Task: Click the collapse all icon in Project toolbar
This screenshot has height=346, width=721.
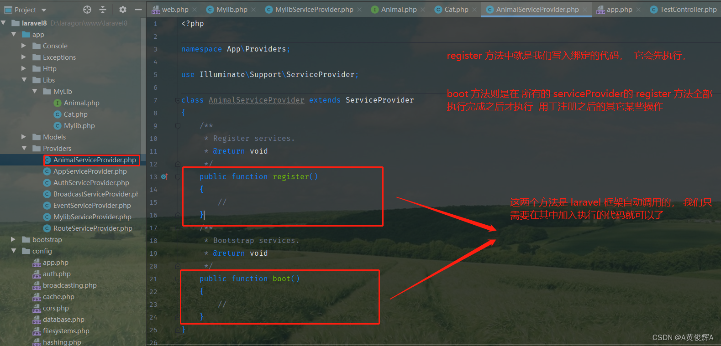Action: (x=103, y=10)
